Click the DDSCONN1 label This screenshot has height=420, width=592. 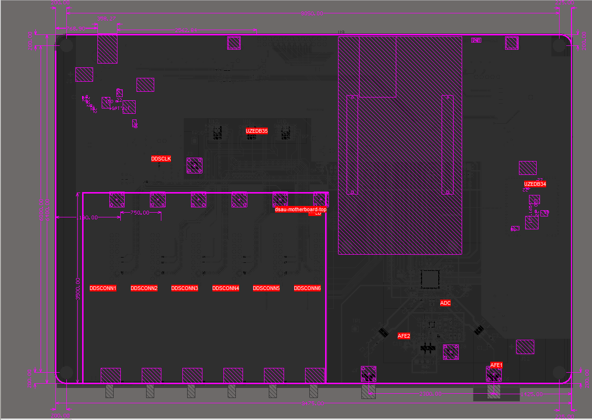[103, 289]
